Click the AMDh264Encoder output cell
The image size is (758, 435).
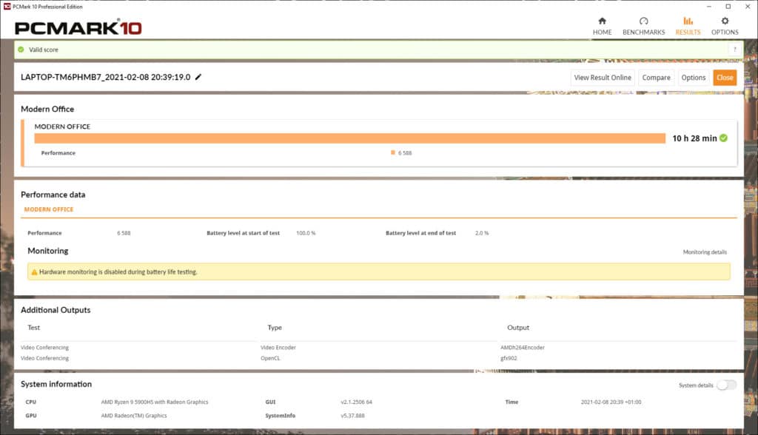pyautogui.click(x=522, y=348)
